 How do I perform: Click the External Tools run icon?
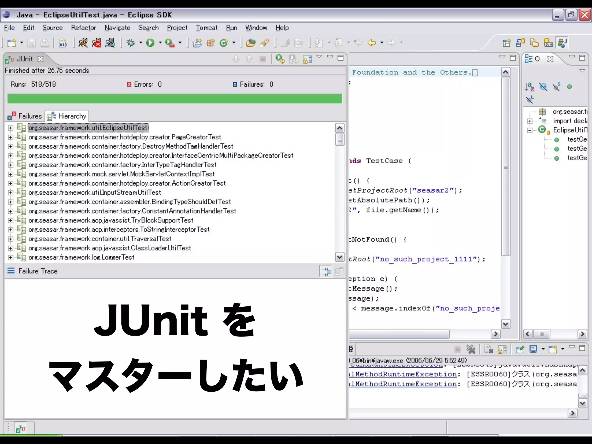pyautogui.click(x=170, y=43)
